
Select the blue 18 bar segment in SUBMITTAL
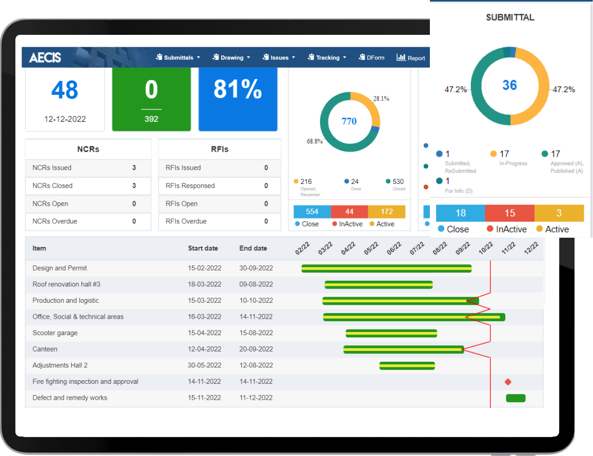pos(461,213)
